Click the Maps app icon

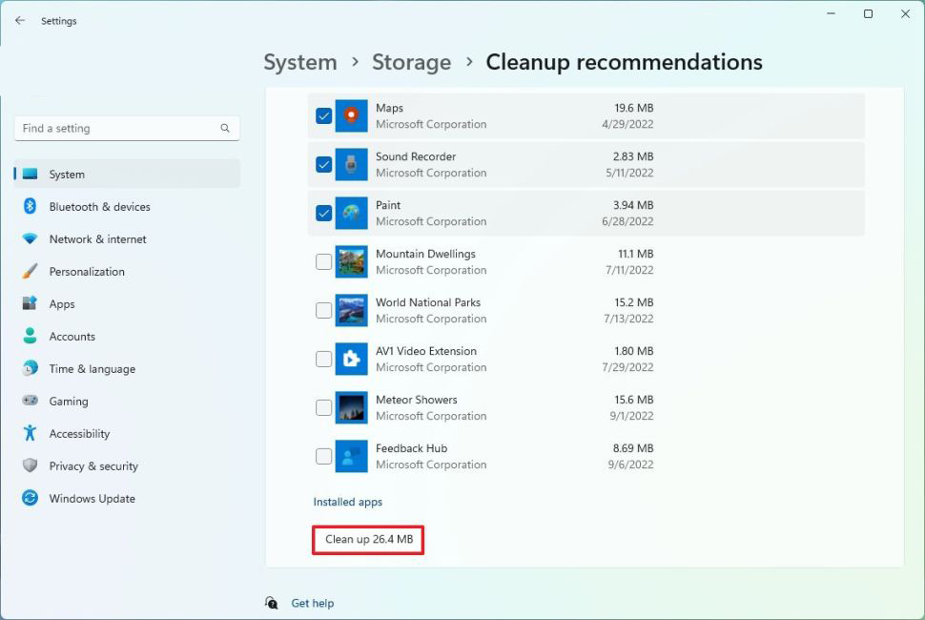(351, 116)
